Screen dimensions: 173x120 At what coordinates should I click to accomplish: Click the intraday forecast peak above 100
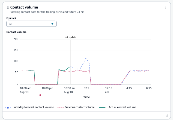pos(86,58)
